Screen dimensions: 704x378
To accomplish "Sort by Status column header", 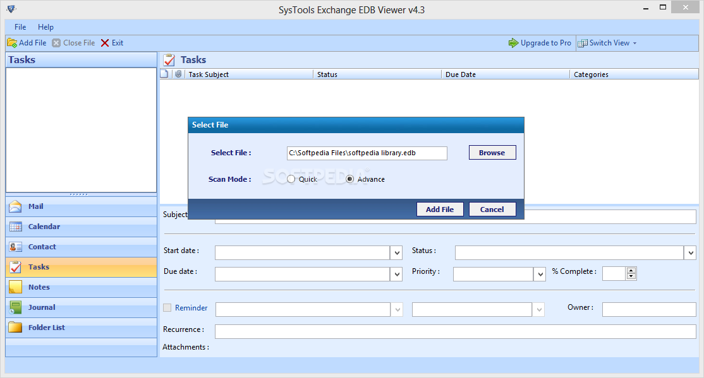I will tap(377, 74).
